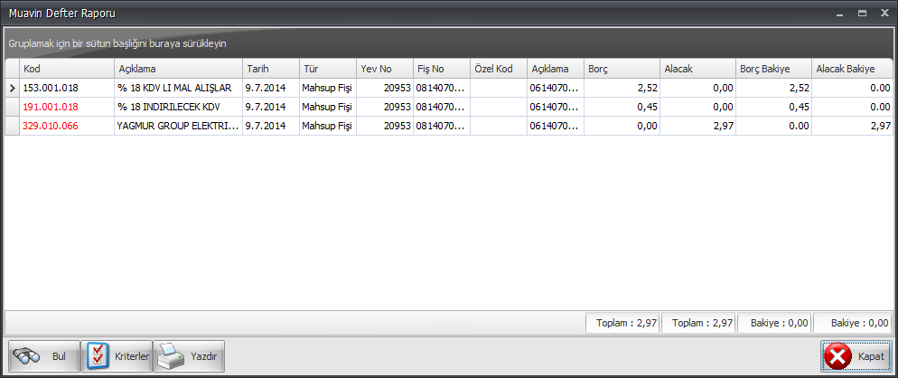Click the binoculars Bul (find) button
Screen dimensions: 898x378
click(x=44, y=356)
